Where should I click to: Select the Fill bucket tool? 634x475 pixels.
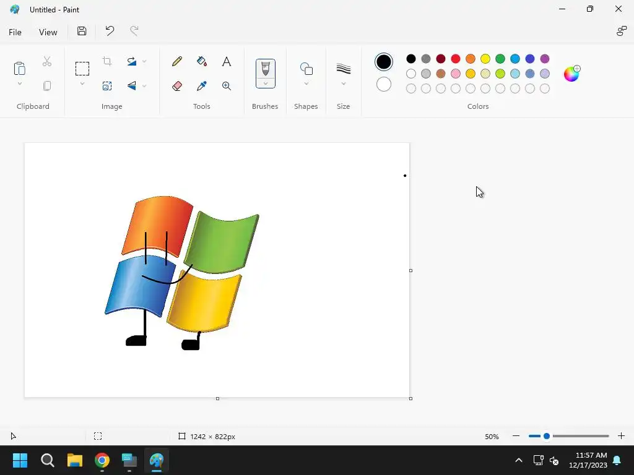pos(202,61)
